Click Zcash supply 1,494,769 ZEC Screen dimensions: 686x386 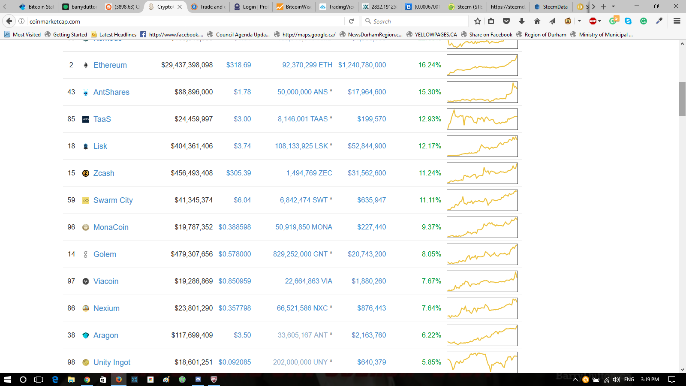tap(309, 173)
